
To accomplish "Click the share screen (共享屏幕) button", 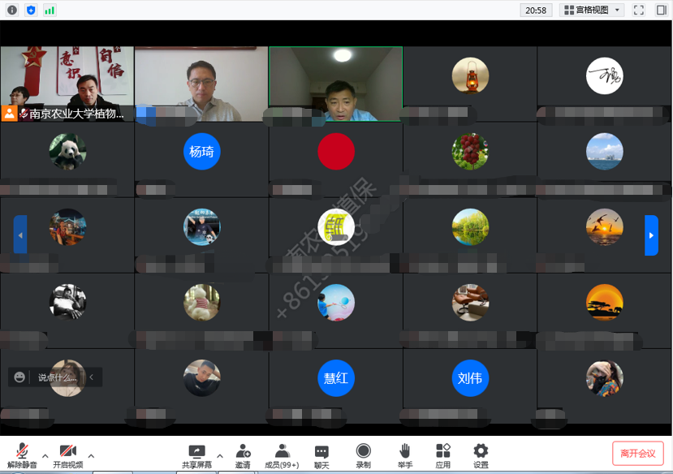I will click(196, 455).
